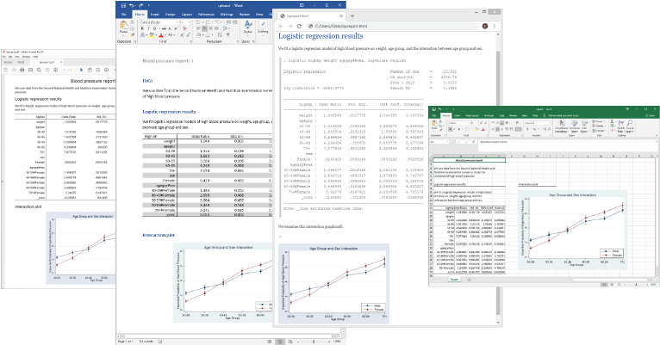
Task: Toggle bold in Word ribbon
Action: click(x=143, y=28)
